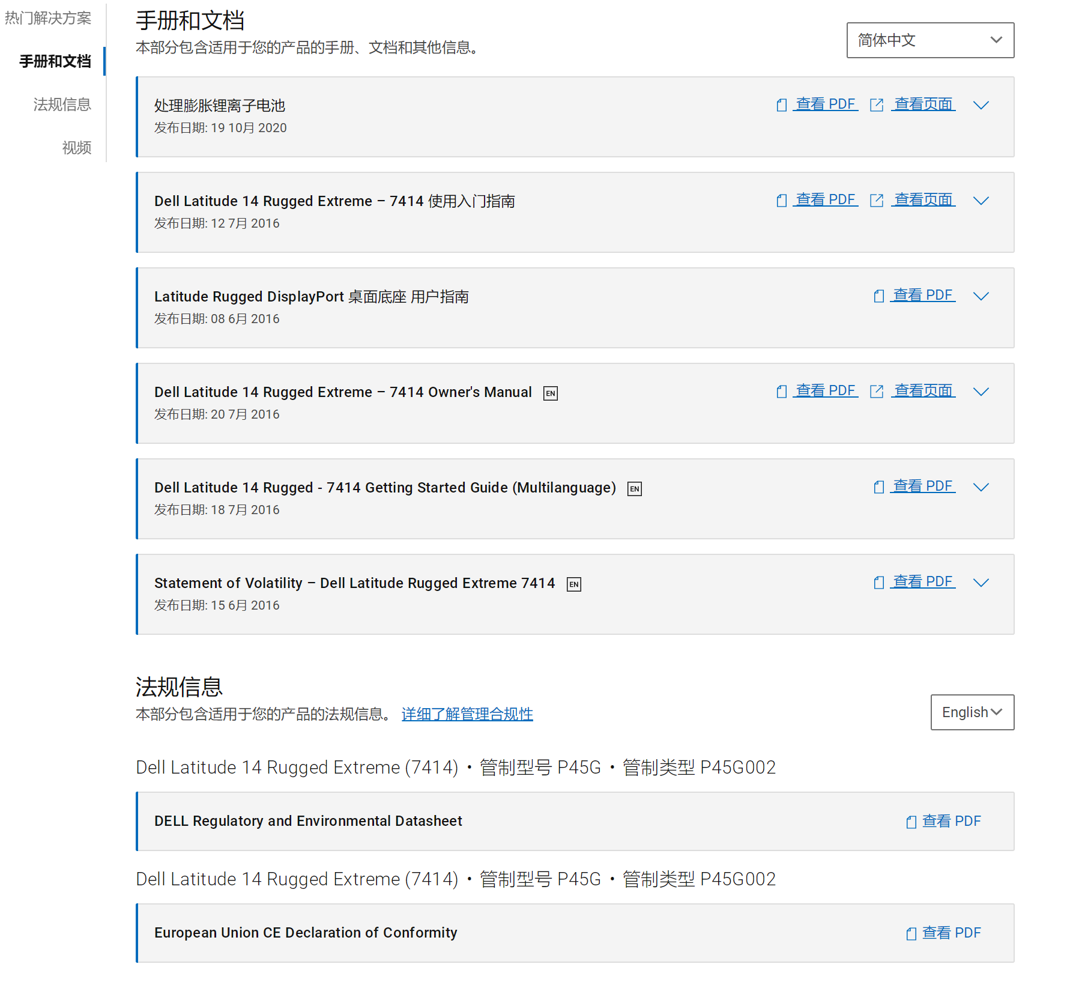Click 发布日期: 15 6月 2016 text
Image resolution: width=1085 pixels, height=982 pixels.
(217, 605)
